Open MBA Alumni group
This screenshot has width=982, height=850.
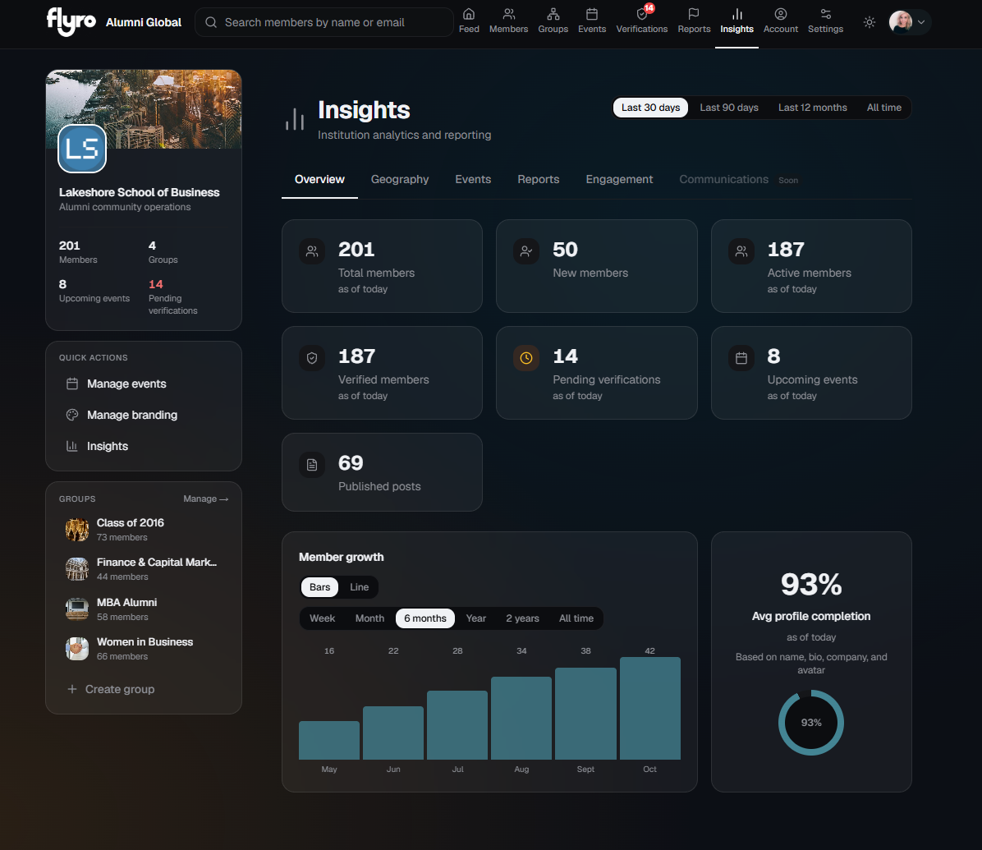(144, 609)
